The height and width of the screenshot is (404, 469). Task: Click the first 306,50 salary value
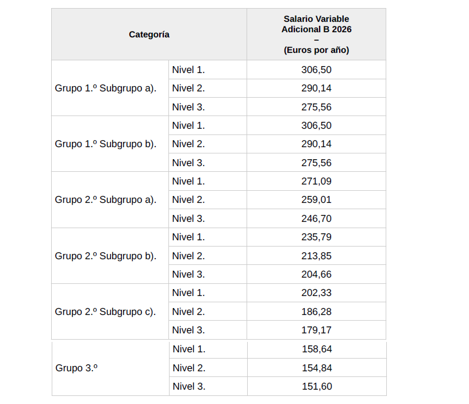(317, 70)
